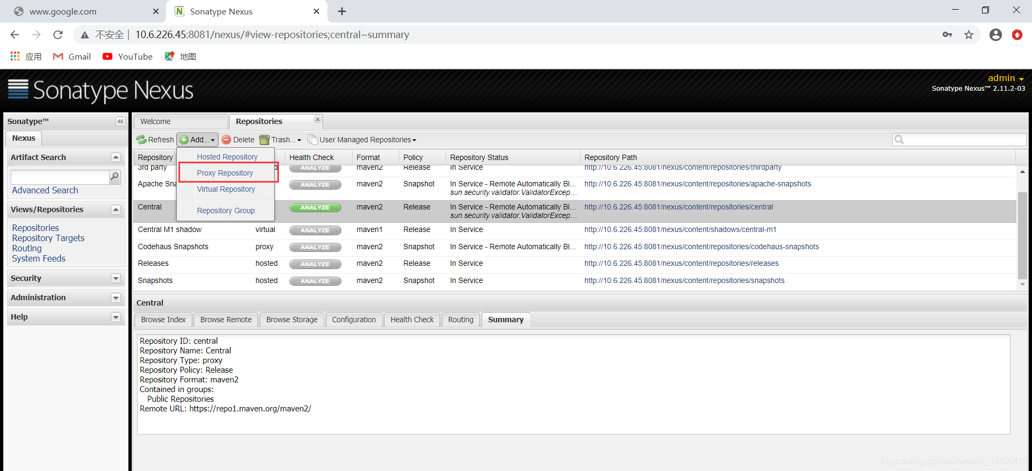Click ANALYZE button for Snapshots repository
This screenshot has width=1032, height=471.
tap(315, 281)
